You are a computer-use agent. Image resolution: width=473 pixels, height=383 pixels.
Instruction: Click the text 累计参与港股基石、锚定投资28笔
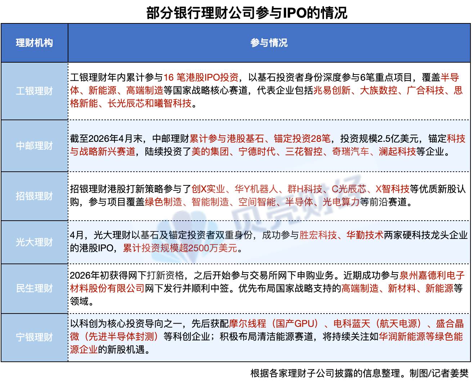(x=260, y=139)
